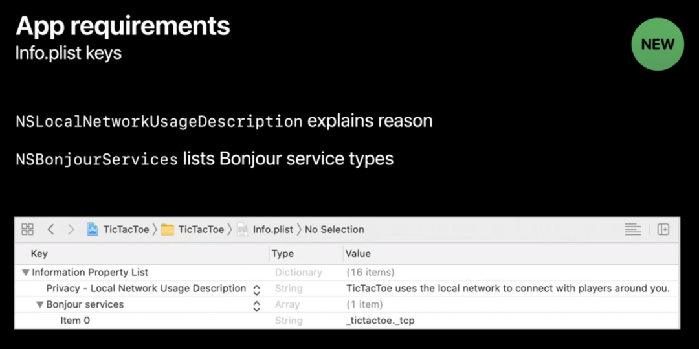Viewport: 699px width, 349px height.
Task: Select the TicTacToe folder breadcrumb label
Action: tap(201, 230)
